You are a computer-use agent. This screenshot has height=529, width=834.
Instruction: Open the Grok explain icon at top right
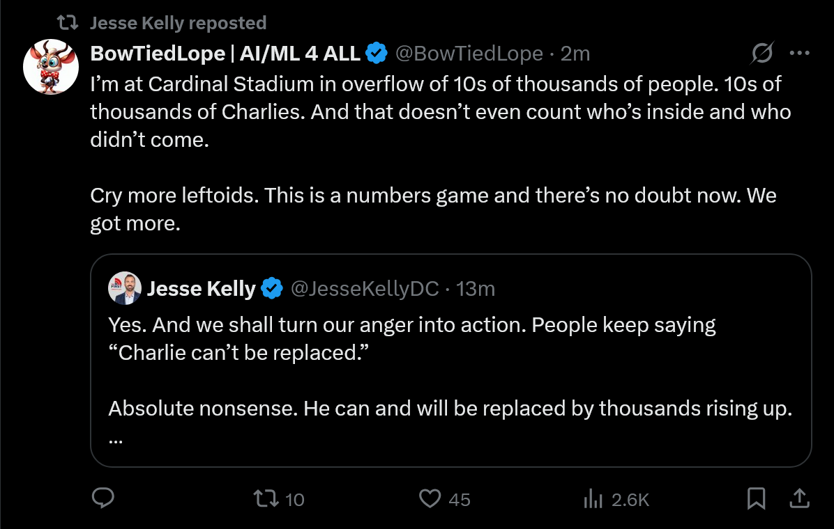pyautogui.click(x=762, y=53)
